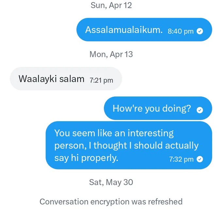Tap the checkmark next to 7:32 pm
Viewport: 222px width, 210px height.
coord(199,159)
